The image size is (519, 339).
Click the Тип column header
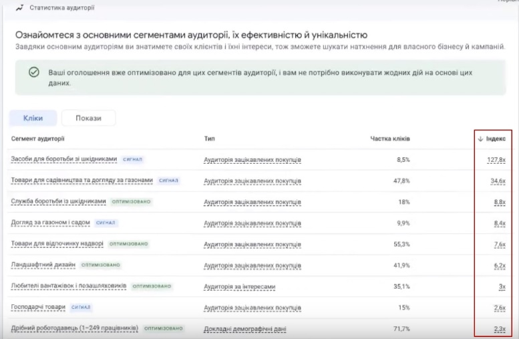[x=209, y=139]
